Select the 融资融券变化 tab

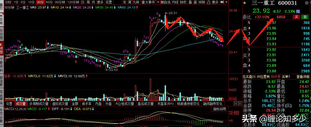point(213,104)
